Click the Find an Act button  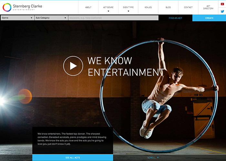(175, 18)
